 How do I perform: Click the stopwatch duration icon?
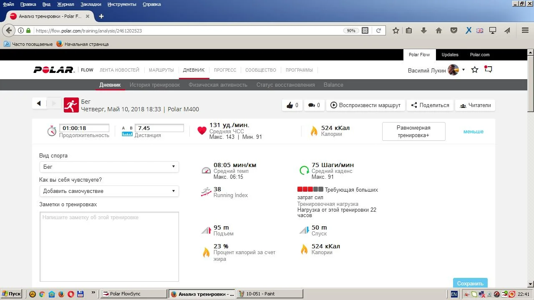click(52, 131)
